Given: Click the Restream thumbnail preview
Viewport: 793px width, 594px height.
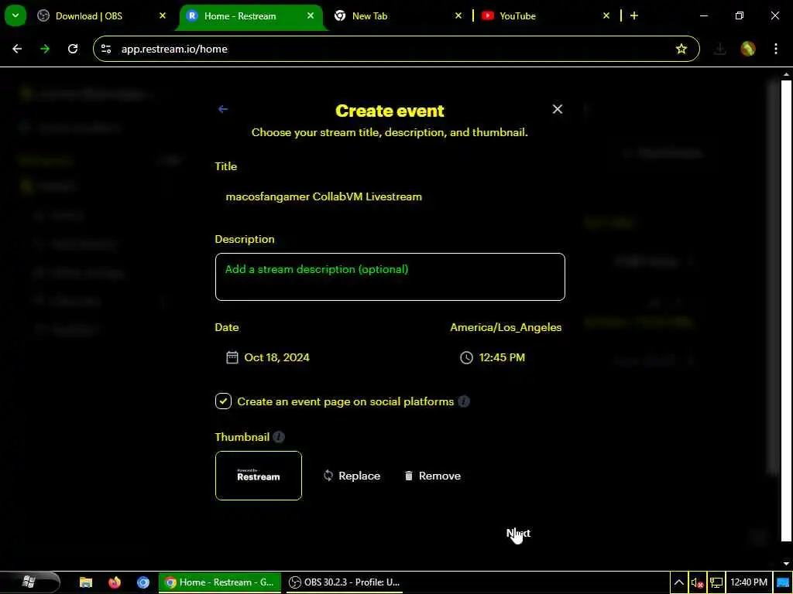Looking at the screenshot, I should (x=259, y=476).
